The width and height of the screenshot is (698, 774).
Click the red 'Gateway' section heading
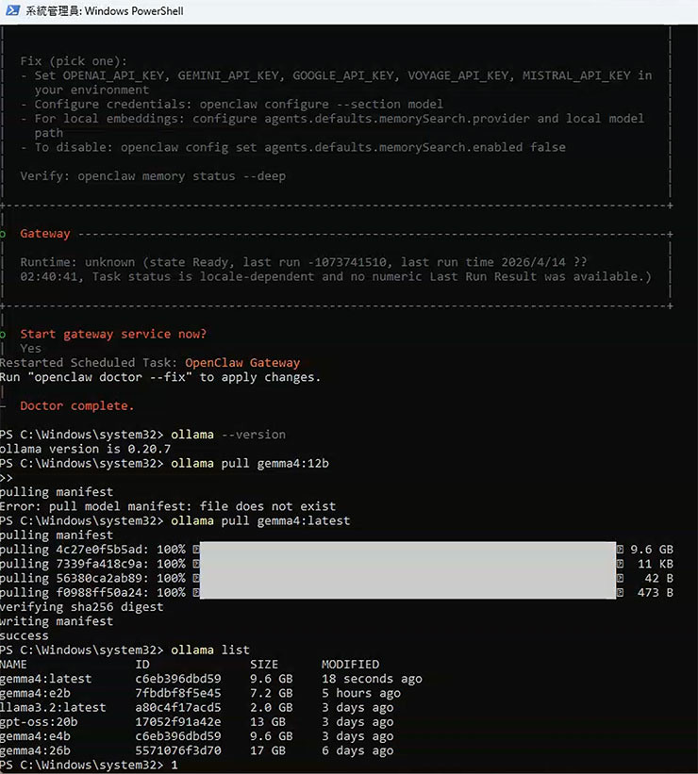[45, 234]
